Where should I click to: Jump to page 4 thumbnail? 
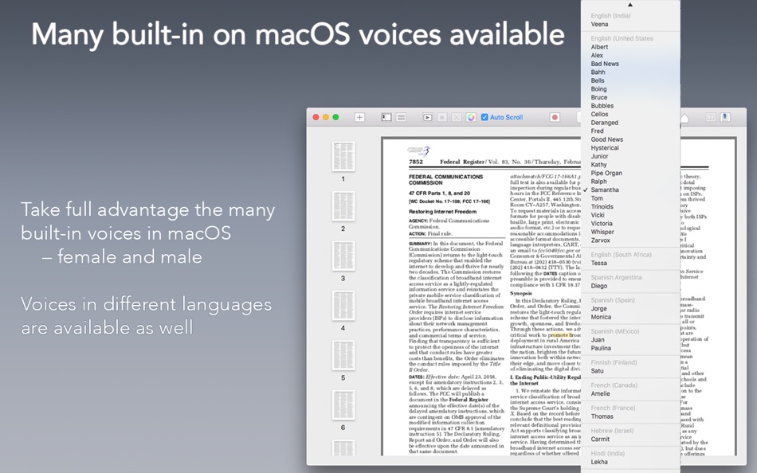coord(343,306)
